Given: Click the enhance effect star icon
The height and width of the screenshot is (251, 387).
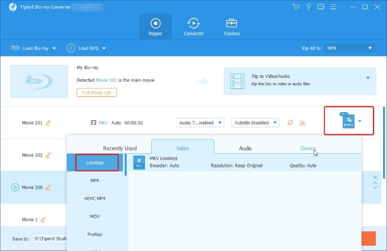Looking at the screenshot, I should coord(290,122).
